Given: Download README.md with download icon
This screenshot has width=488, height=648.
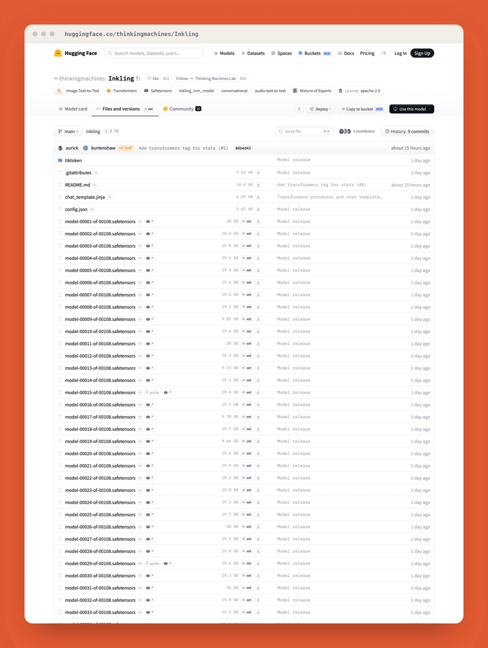Looking at the screenshot, I should click(258, 184).
